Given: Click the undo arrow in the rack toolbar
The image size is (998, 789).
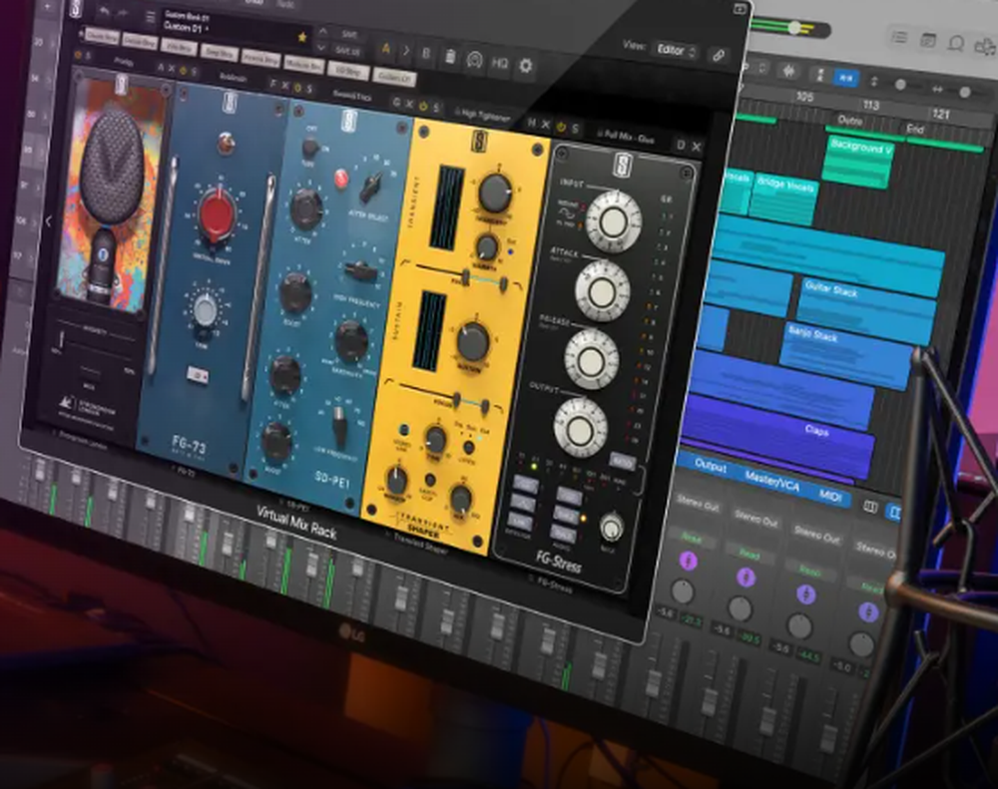Looking at the screenshot, I should click(105, 11).
